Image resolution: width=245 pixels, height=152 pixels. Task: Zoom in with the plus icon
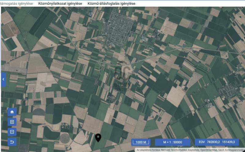12,122
